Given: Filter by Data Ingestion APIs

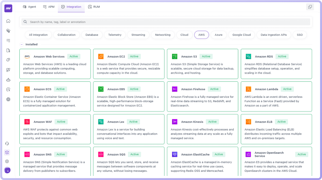Looking at the screenshot, I should click(x=274, y=35).
